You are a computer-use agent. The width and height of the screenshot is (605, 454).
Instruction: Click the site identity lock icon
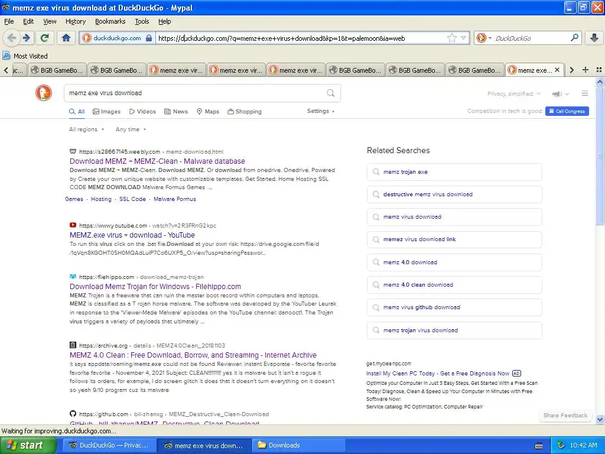tap(149, 38)
